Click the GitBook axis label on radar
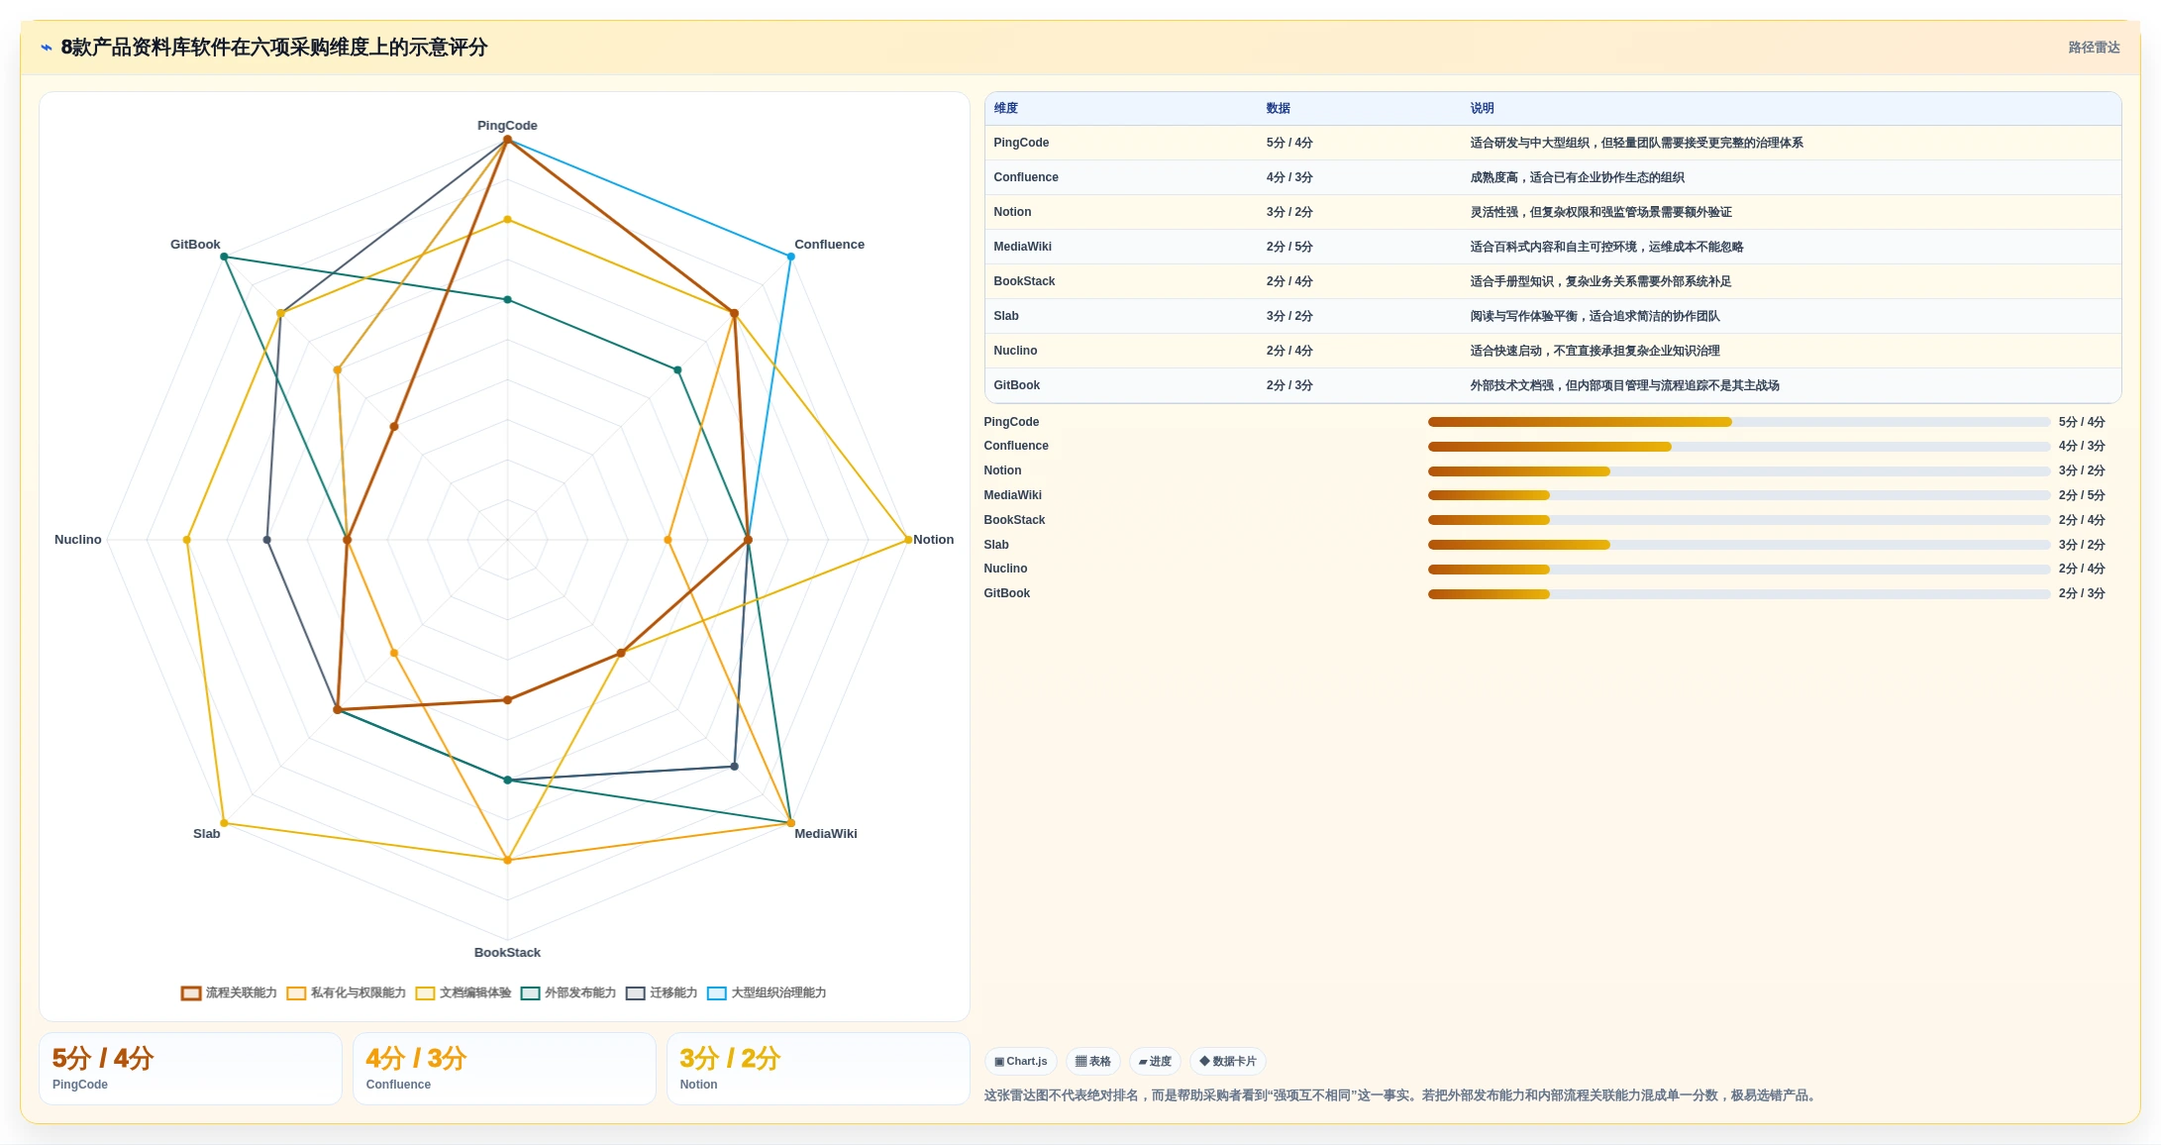 pyautogui.click(x=195, y=245)
